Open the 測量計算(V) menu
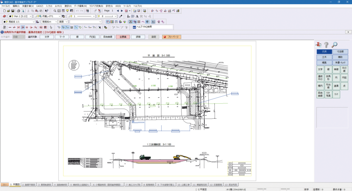 [28, 6]
